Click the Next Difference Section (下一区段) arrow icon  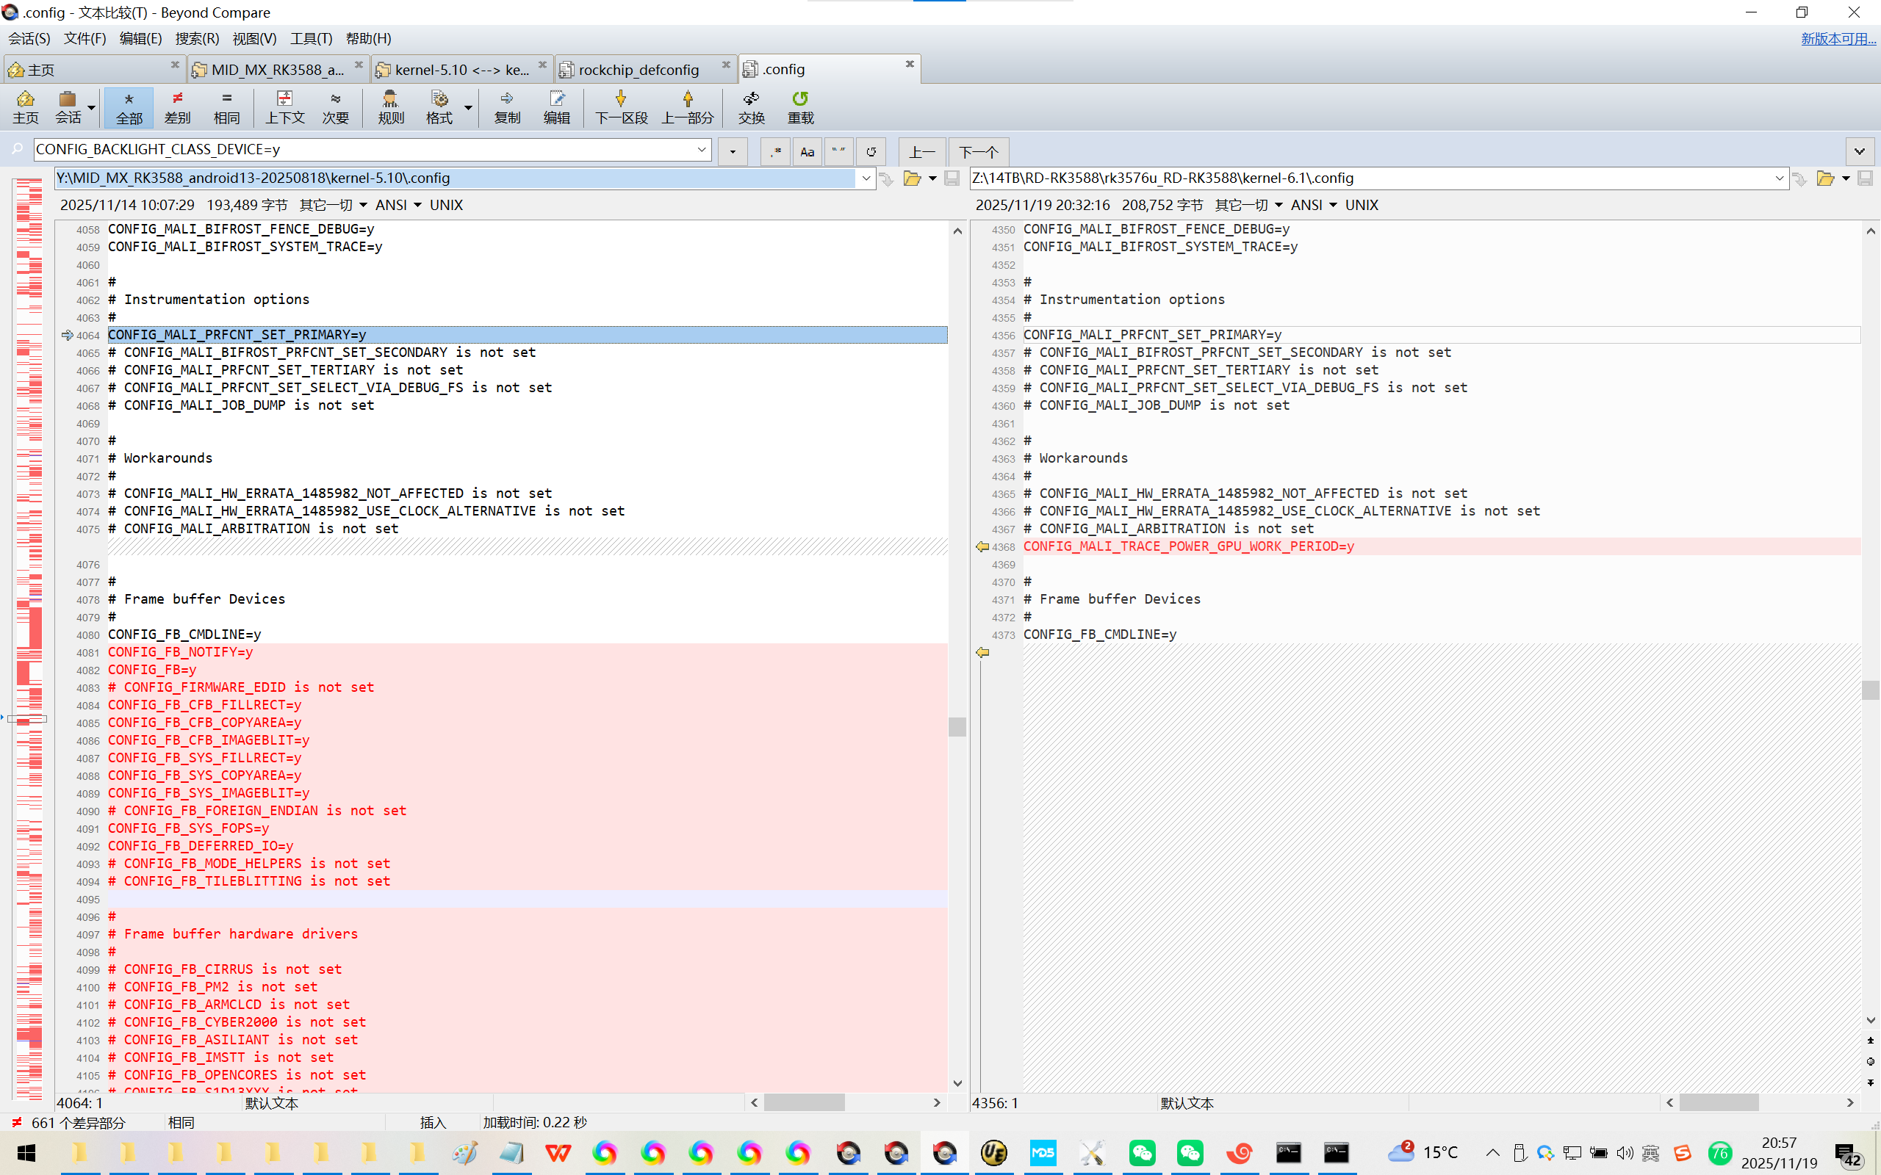[620, 99]
